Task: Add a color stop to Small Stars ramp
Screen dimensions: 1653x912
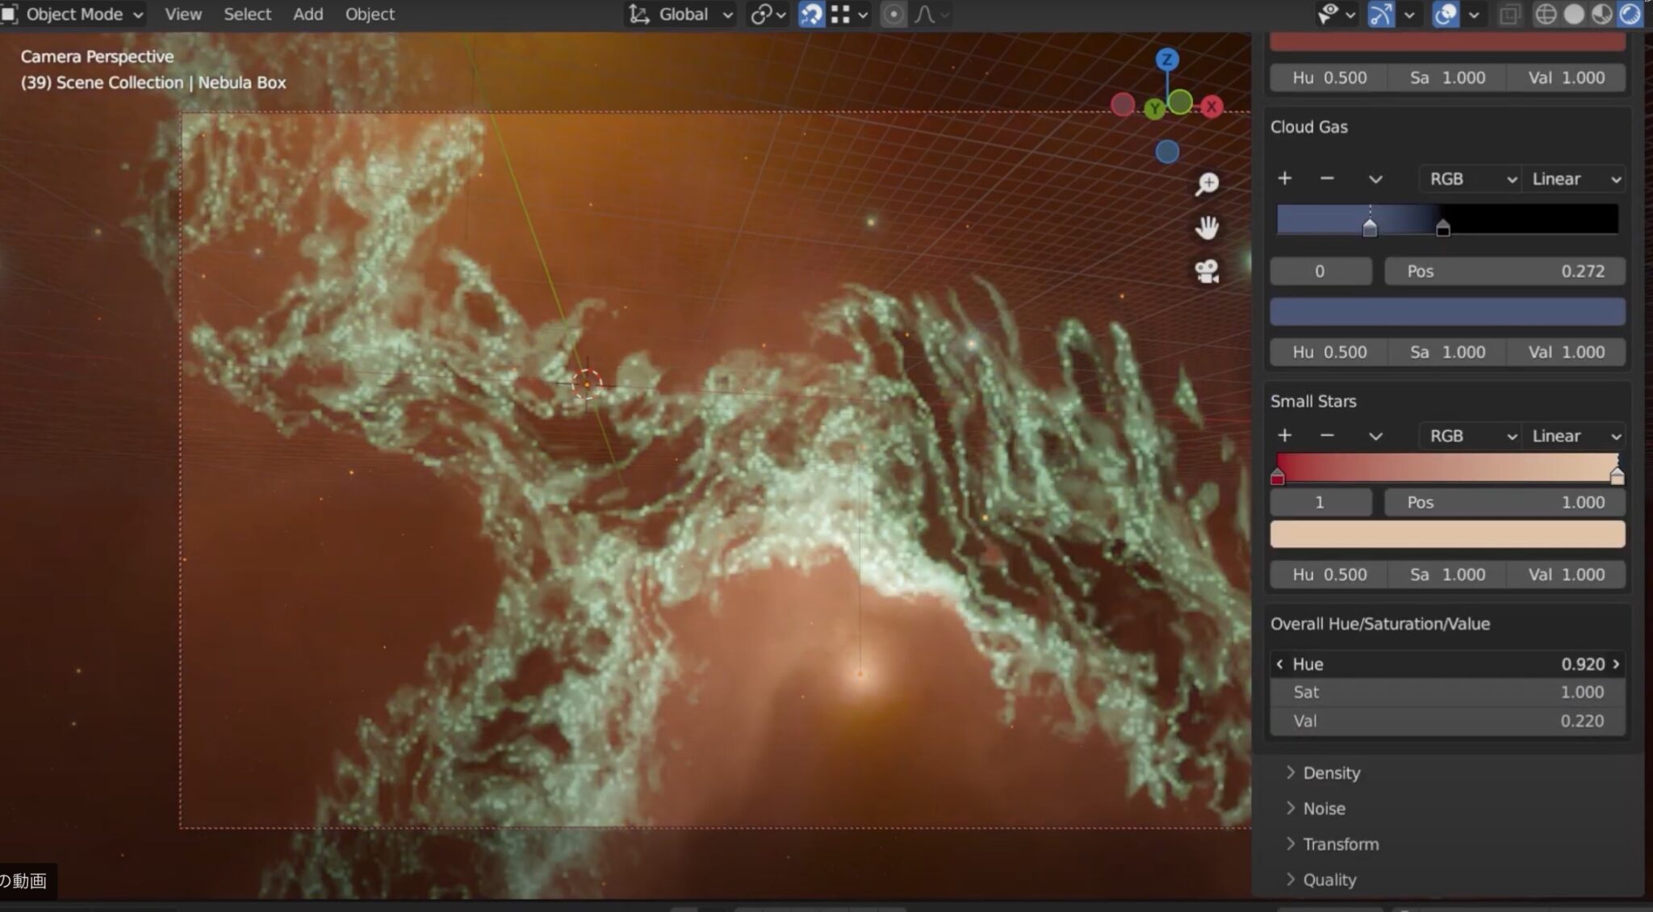Action: pos(1284,435)
